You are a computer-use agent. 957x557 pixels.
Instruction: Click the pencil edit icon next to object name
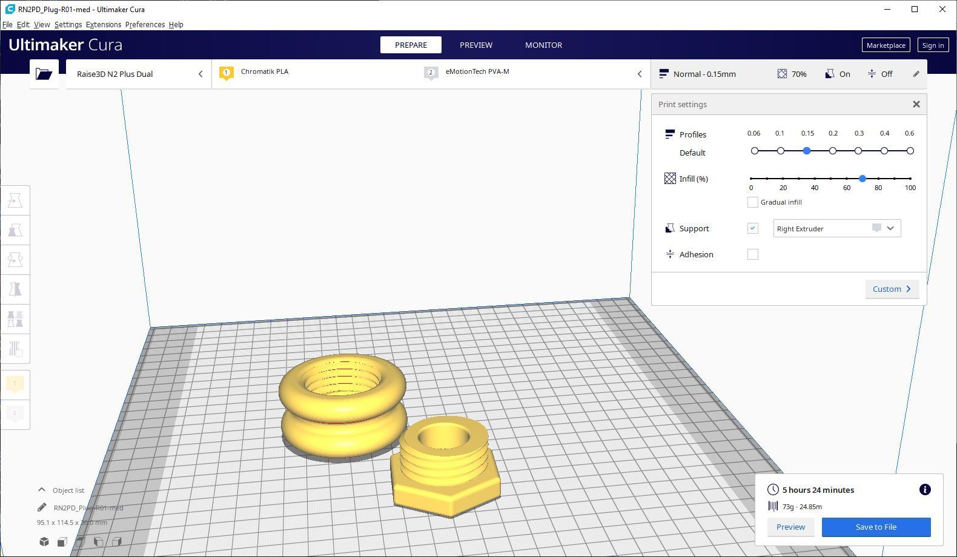tap(42, 507)
